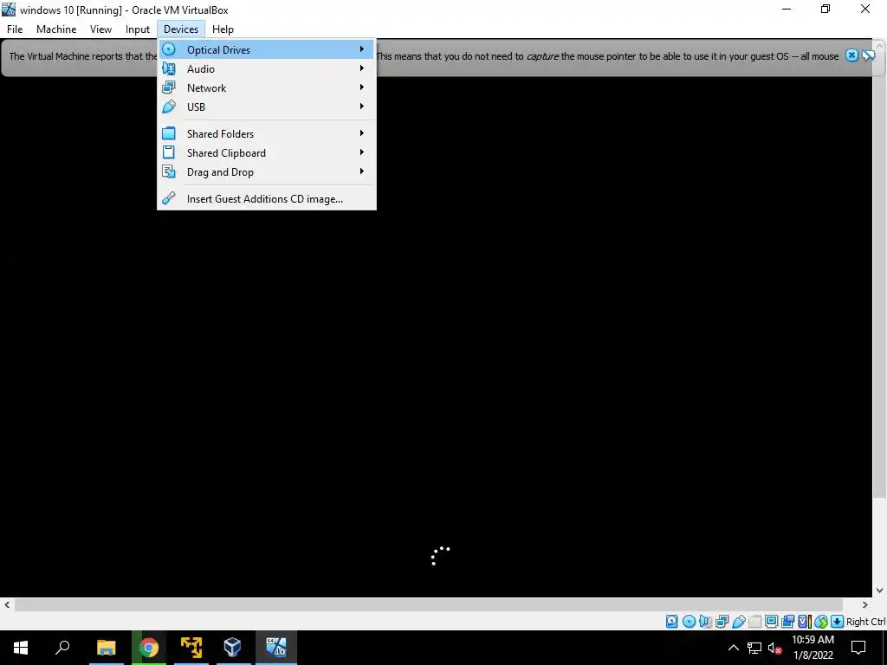Viewport: 887px width, 665px height.
Task: Open the Audio submenu entry
Action: (266, 69)
